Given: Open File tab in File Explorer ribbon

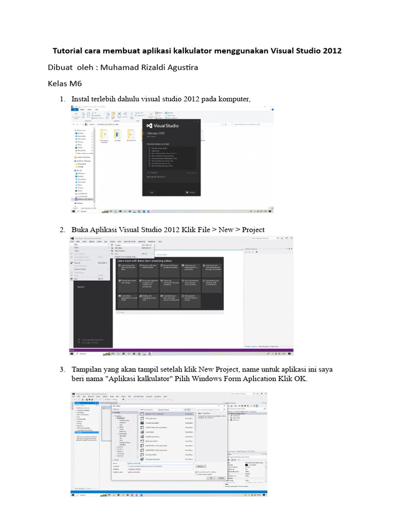Looking at the screenshot, I should (74, 110).
